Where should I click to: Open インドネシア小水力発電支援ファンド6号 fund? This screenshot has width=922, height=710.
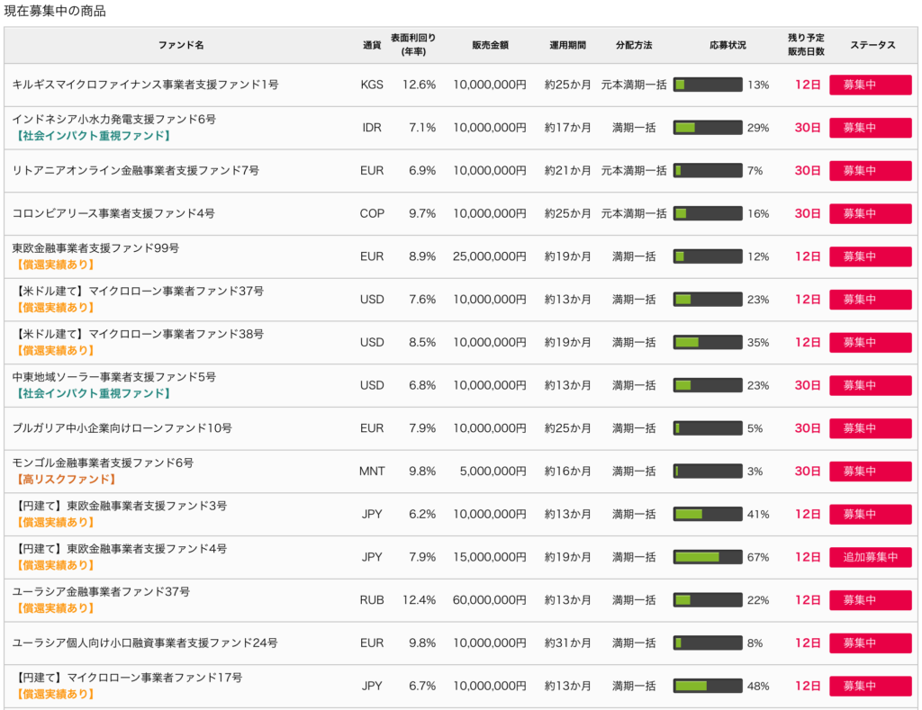[x=114, y=120]
